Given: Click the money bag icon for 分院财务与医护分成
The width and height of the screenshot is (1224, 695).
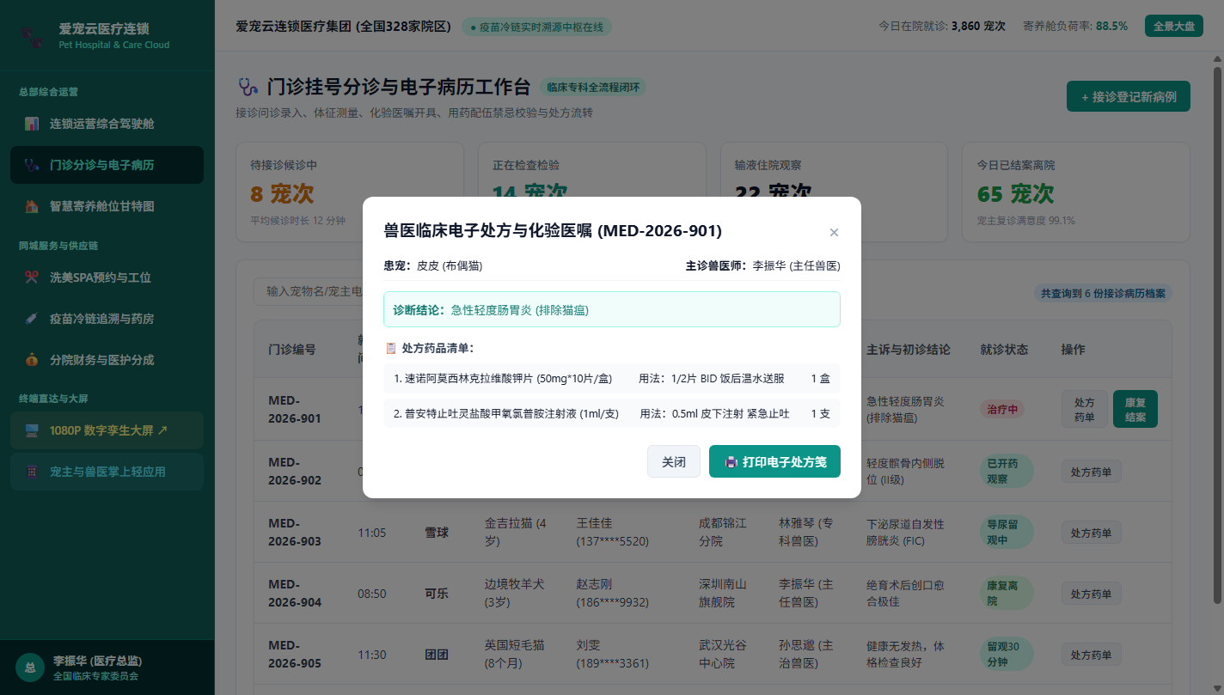Looking at the screenshot, I should pyautogui.click(x=32, y=360).
